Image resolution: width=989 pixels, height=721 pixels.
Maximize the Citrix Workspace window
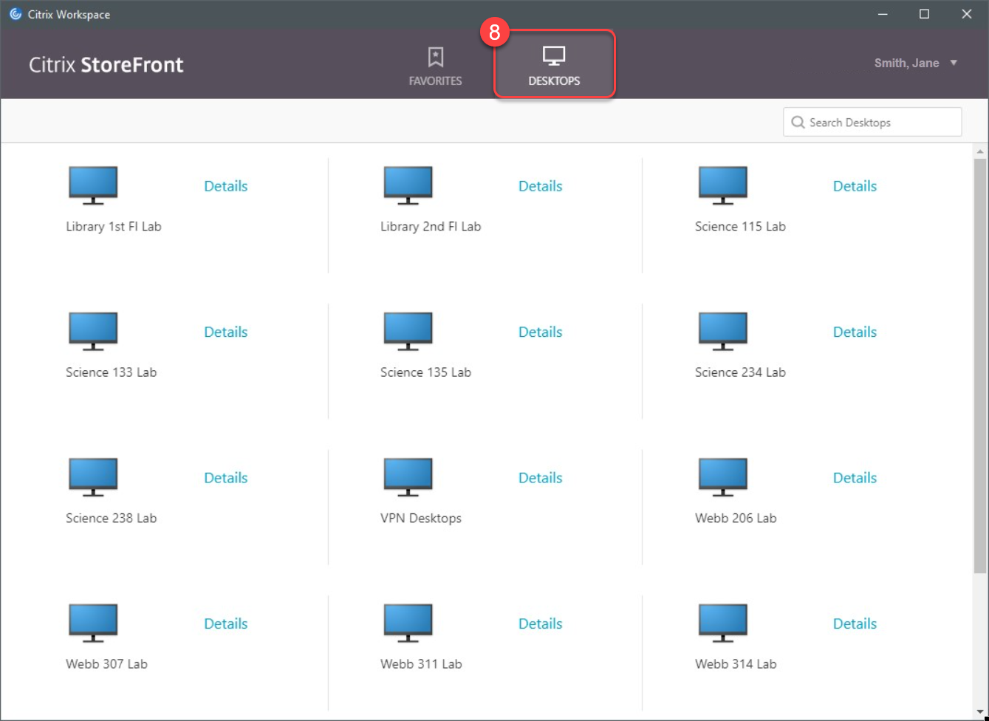(x=924, y=14)
